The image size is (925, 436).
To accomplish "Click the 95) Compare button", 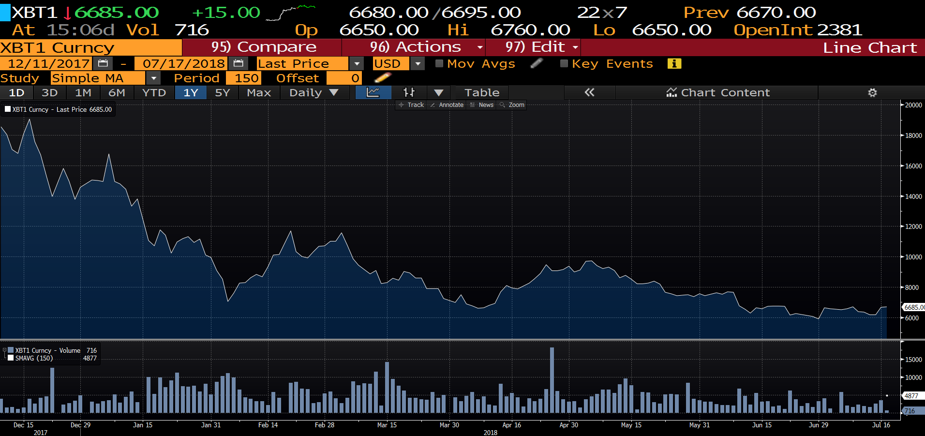I will (x=263, y=47).
